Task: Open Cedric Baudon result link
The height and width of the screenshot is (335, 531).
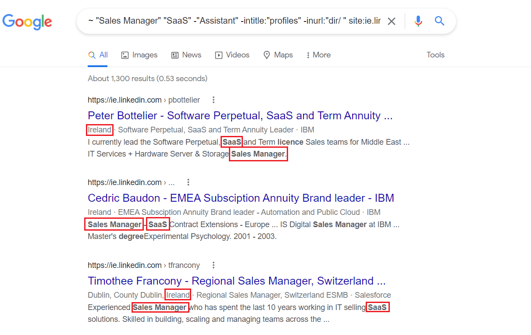Action: point(241,198)
